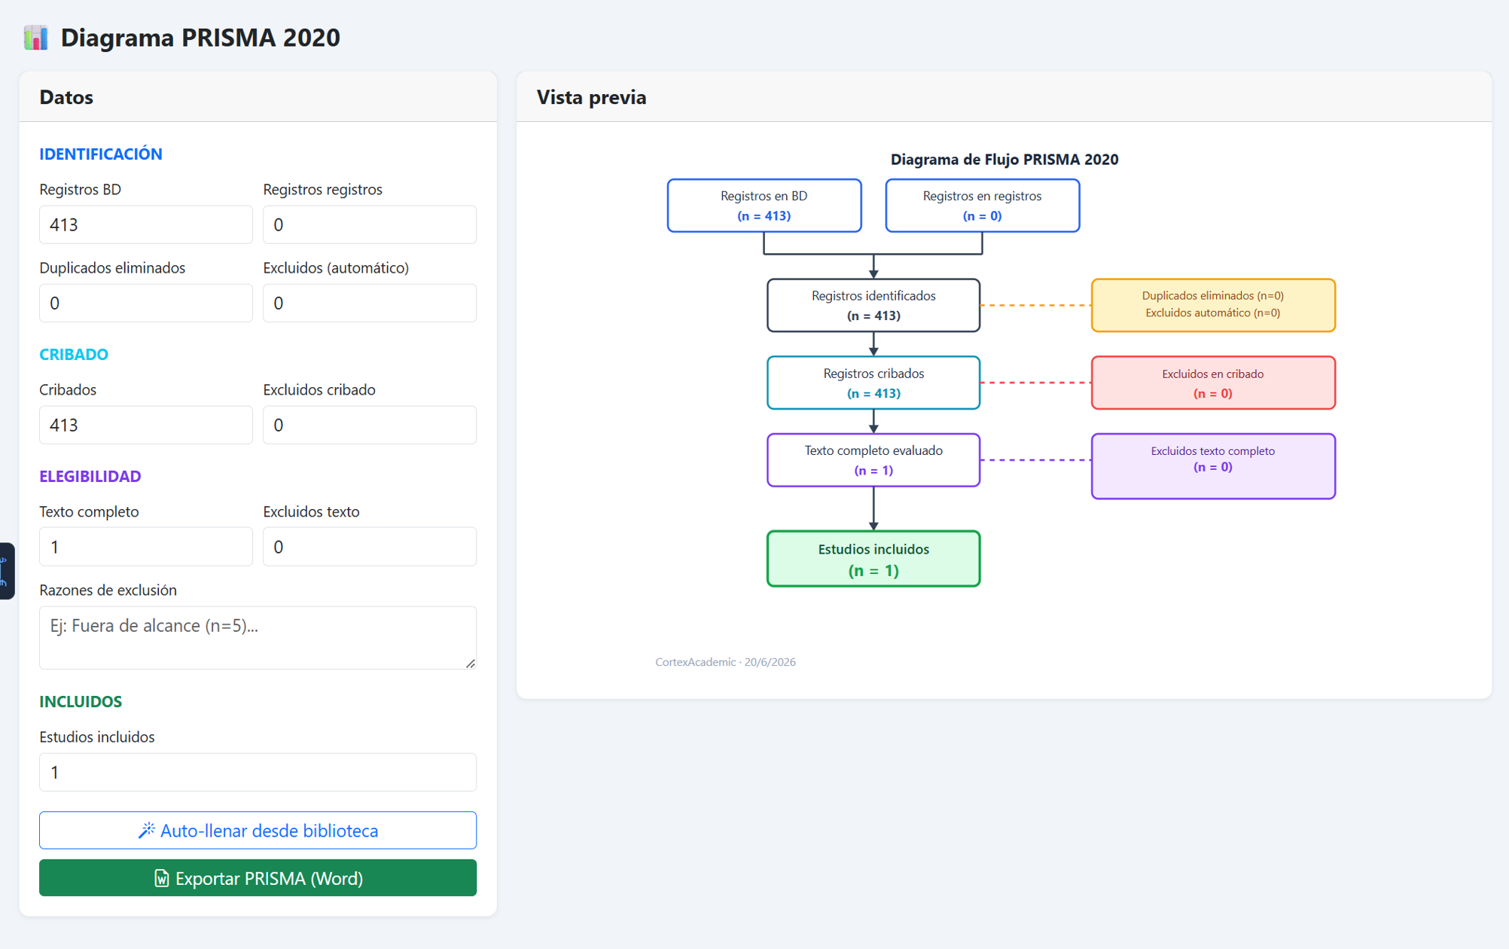Grab the textarea resize handle corner
1509x949 pixels.
coord(471,664)
